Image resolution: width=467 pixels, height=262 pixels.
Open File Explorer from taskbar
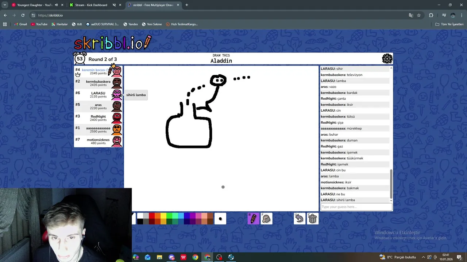coord(159,257)
